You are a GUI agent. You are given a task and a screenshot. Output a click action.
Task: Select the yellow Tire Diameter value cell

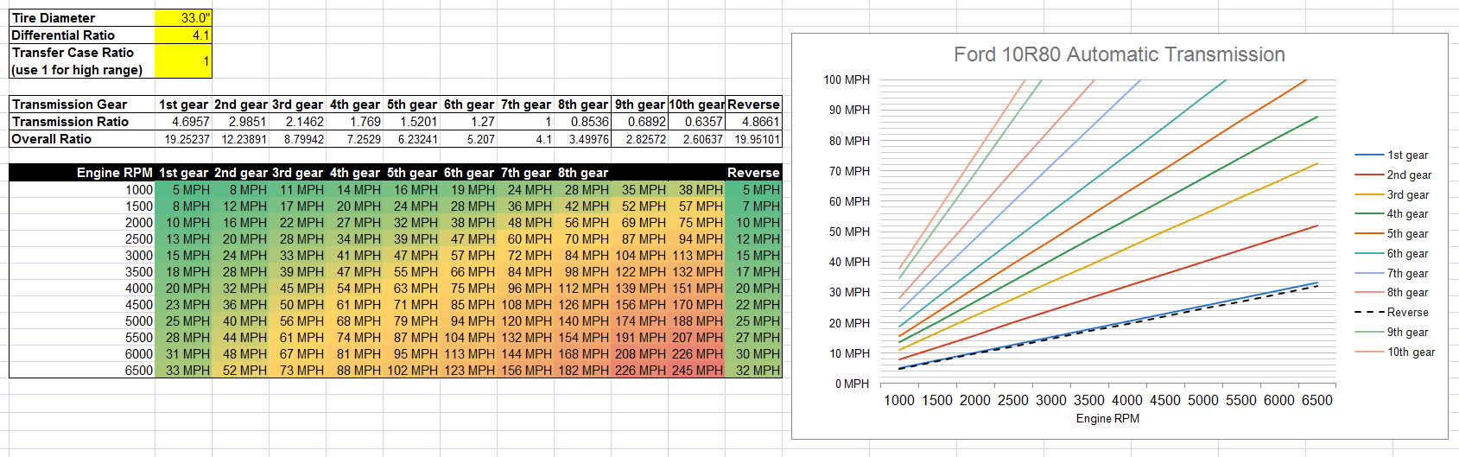[183, 18]
